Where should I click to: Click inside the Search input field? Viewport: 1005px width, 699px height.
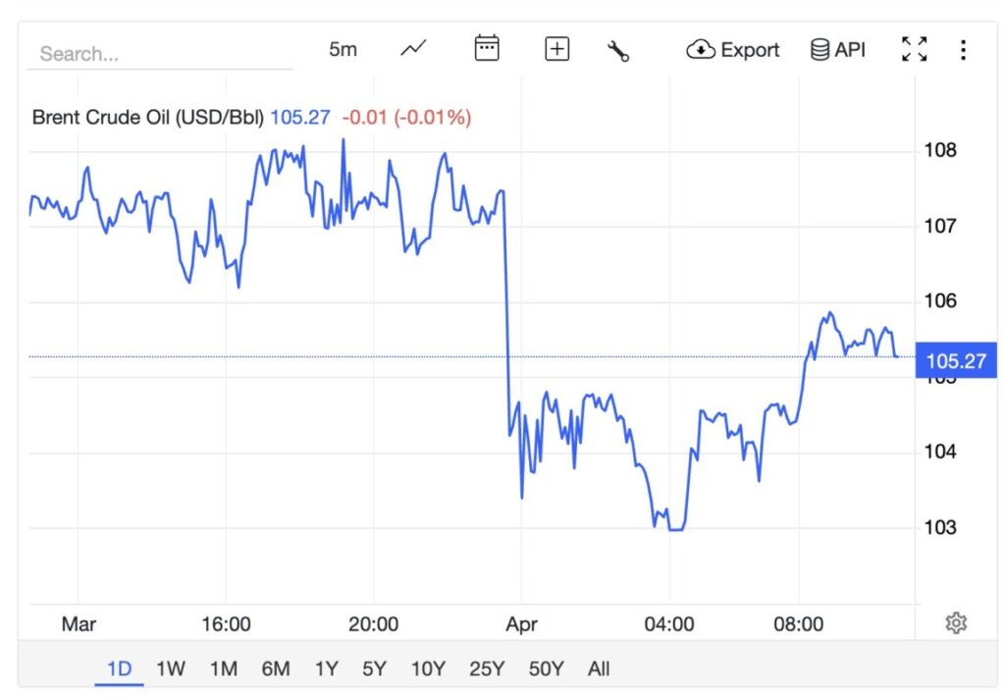157,55
